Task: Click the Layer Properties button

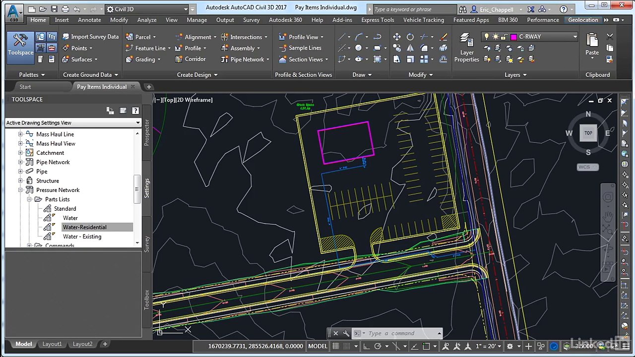Action: [467, 48]
